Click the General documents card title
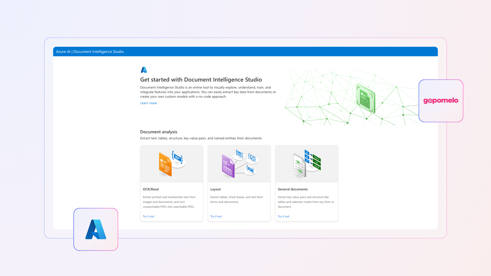Screen dimensions: 491x276 (293, 189)
